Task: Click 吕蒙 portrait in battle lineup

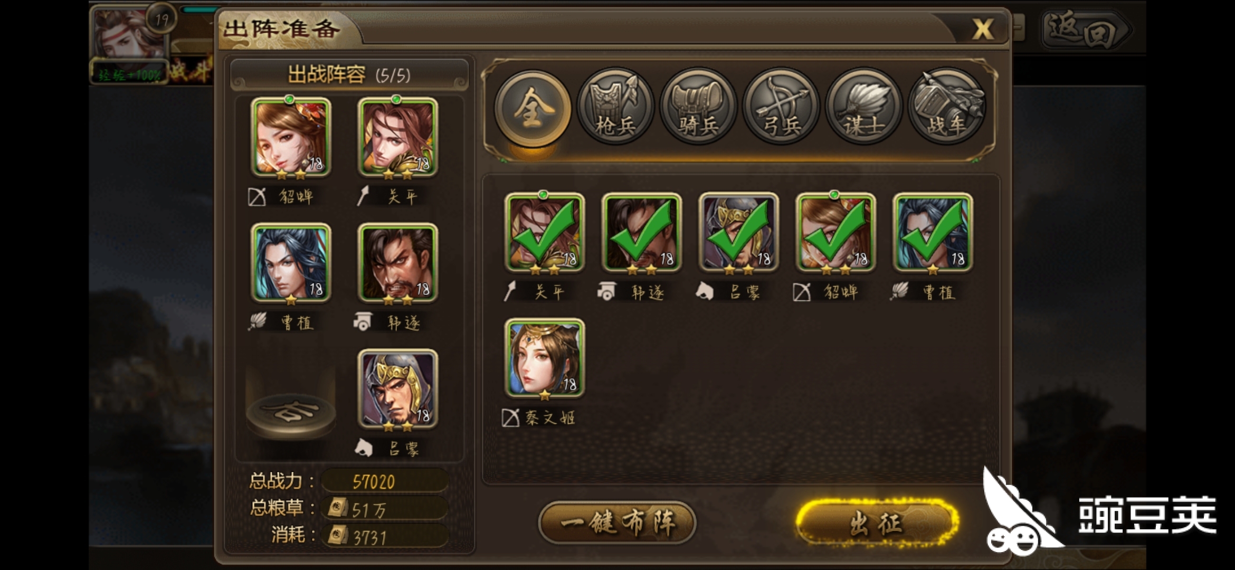Action: [x=398, y=389]
